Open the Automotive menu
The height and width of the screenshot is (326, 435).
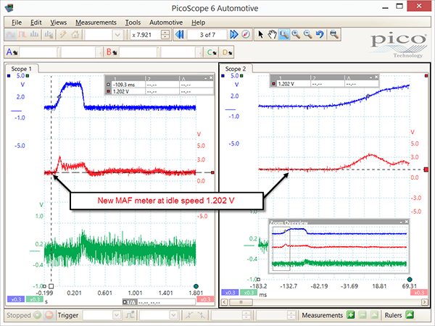166,22
